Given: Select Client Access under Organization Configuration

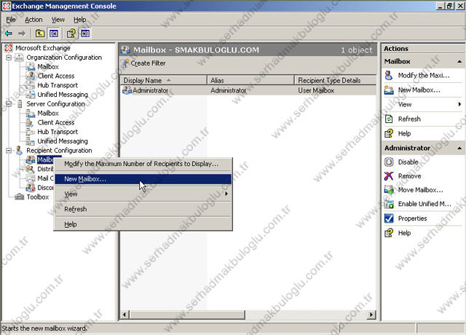Looking at the screenshot, I should tap(56, 76).
